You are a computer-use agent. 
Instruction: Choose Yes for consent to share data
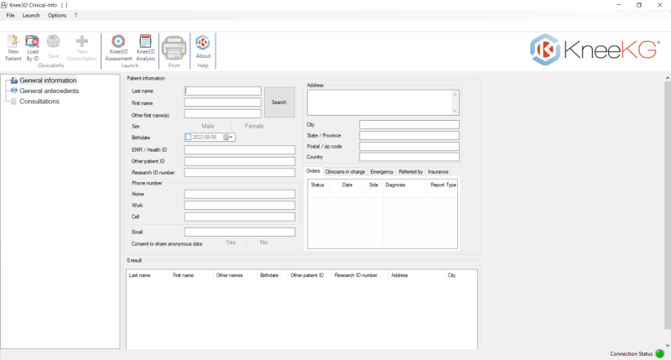coord(231,243)
